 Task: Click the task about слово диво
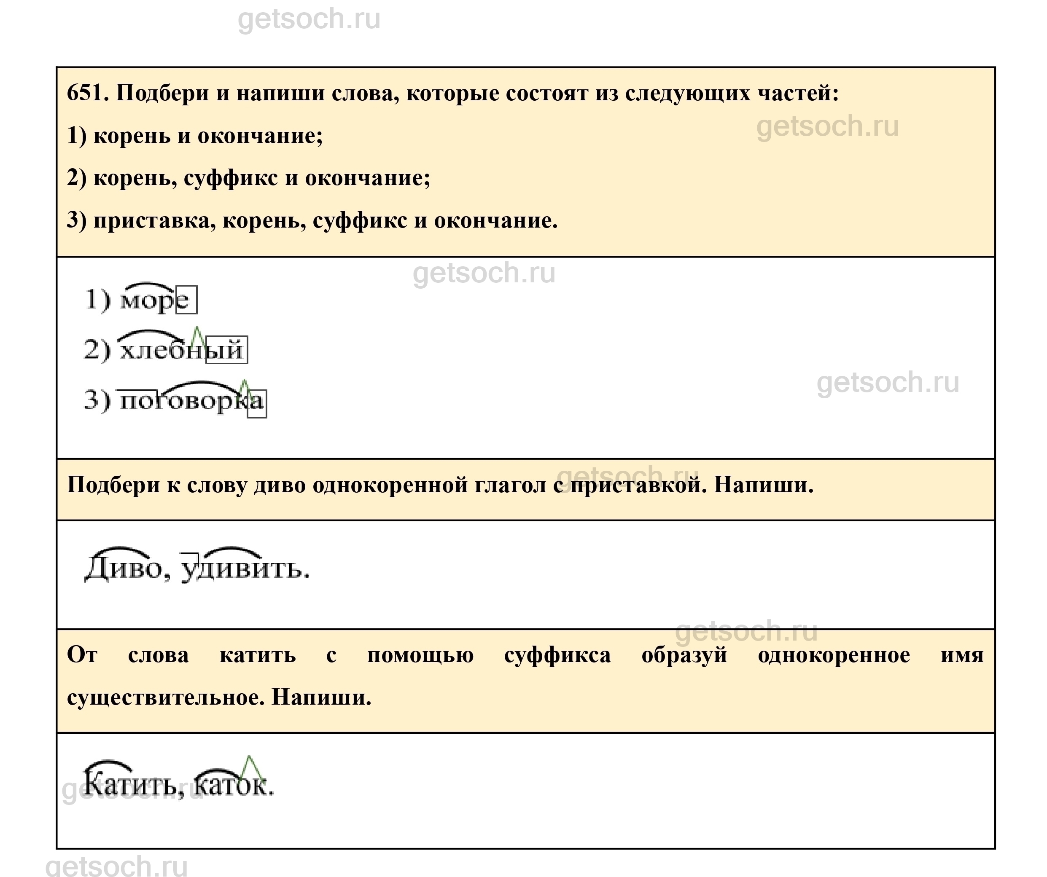click(440, 485)
